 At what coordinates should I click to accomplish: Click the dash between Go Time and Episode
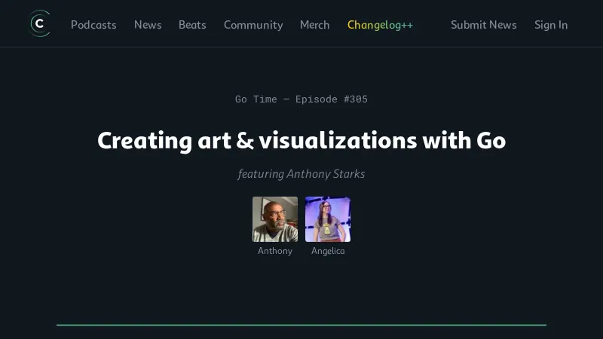[x=286, y=99]
